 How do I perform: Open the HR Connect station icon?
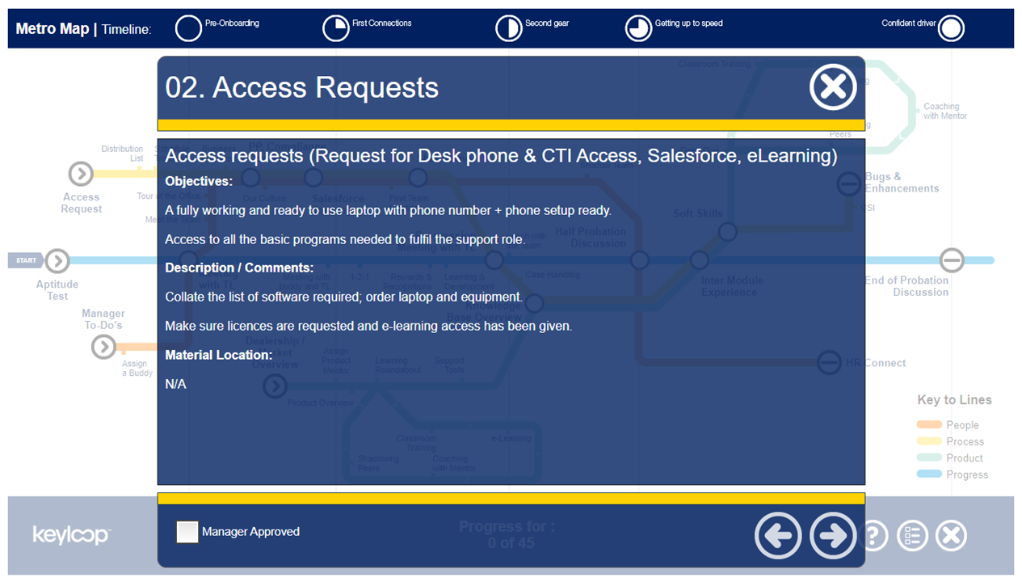pyautogui.click(x=829, y=362)
